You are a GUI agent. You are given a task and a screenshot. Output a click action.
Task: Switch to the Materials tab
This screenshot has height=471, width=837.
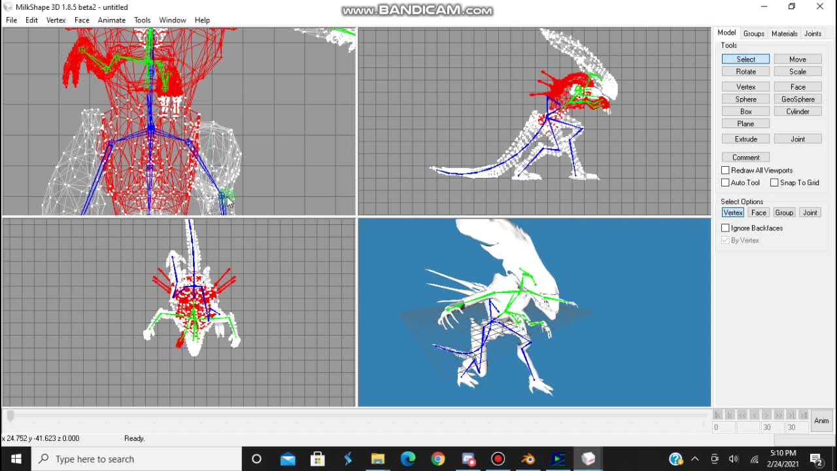(x=784, y=33)
